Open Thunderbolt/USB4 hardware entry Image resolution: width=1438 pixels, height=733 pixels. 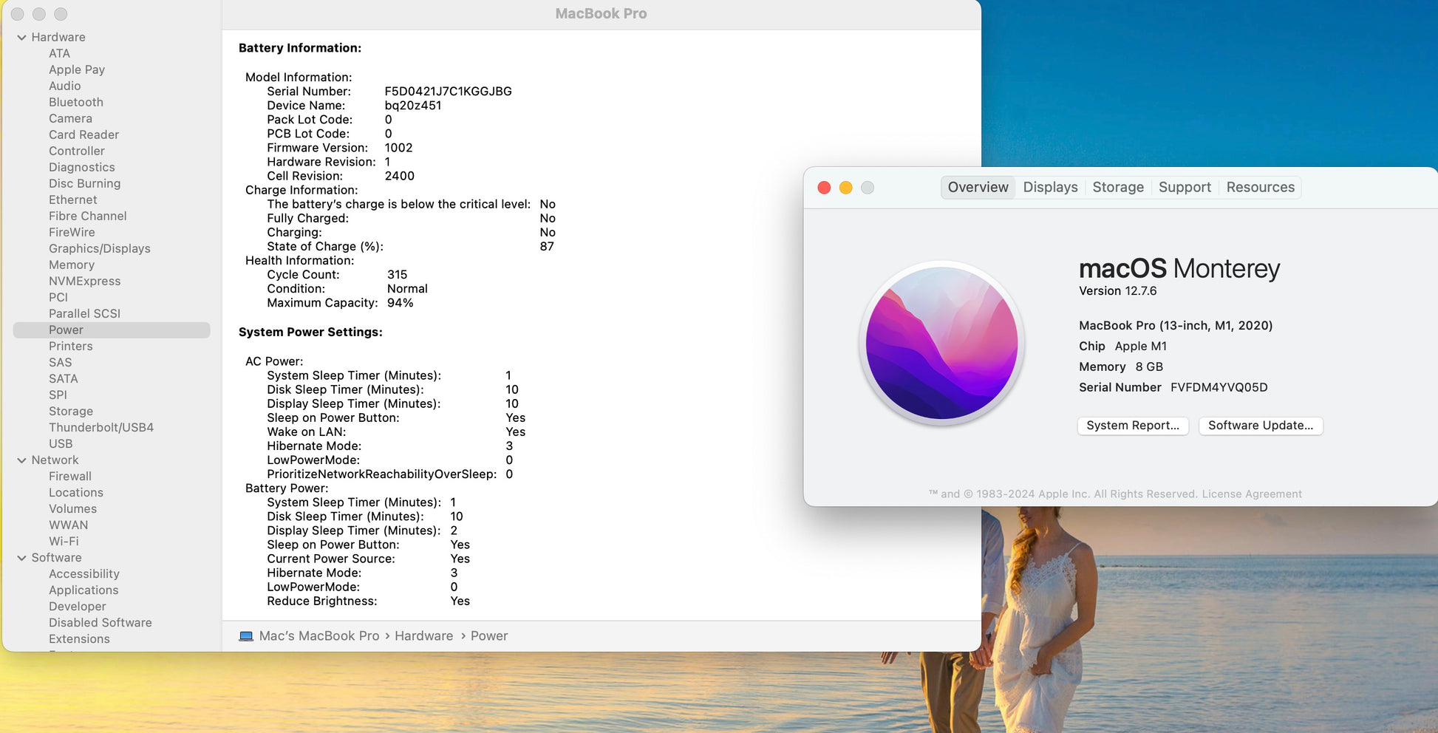101,428
